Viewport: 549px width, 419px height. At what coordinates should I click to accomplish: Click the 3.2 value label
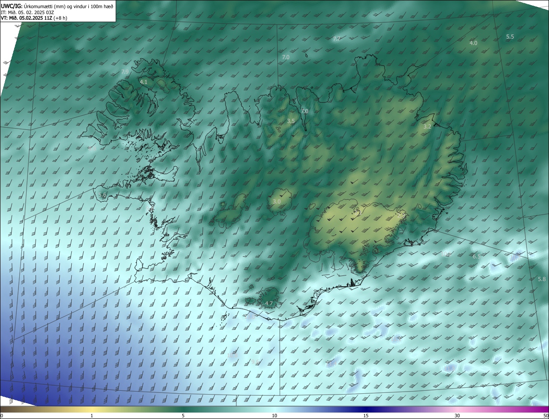tap(427, 127)
